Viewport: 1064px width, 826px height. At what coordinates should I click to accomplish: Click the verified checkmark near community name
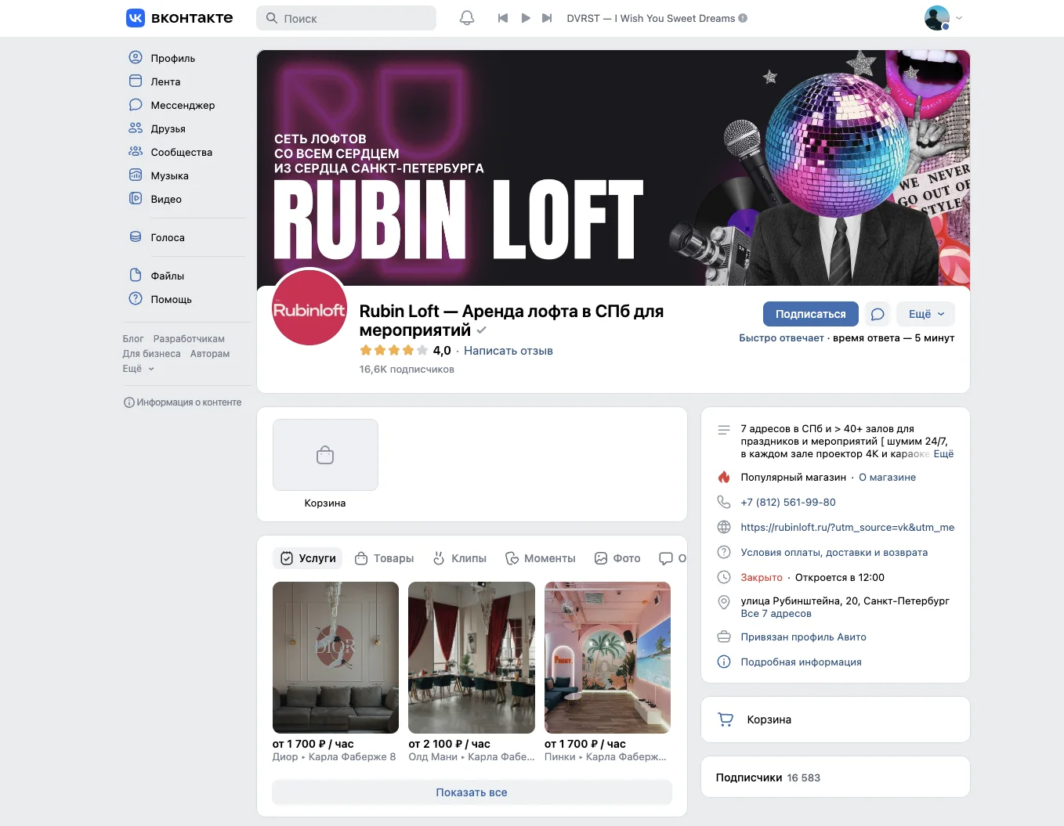(481, 330)
